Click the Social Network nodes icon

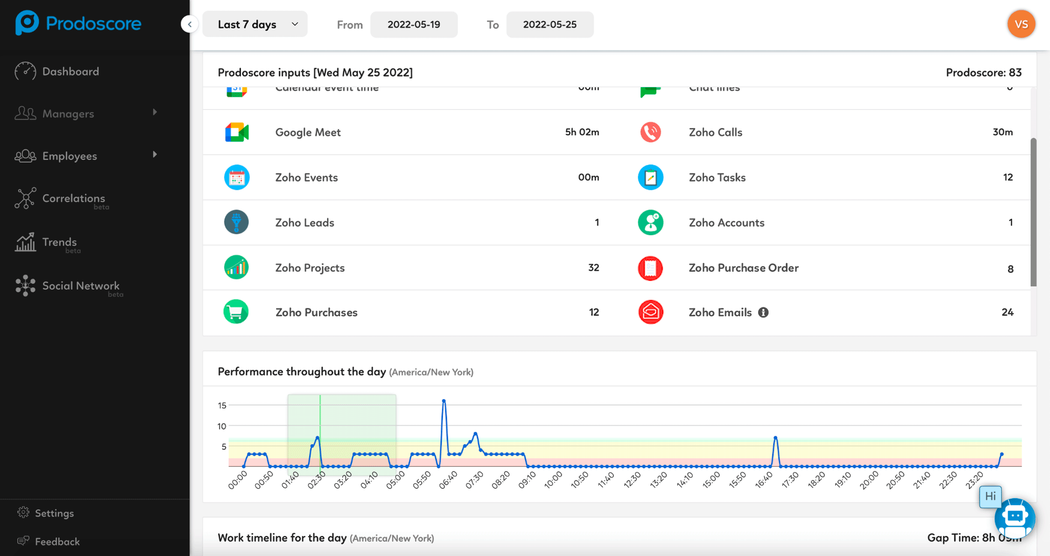click(x=25, y=286)
